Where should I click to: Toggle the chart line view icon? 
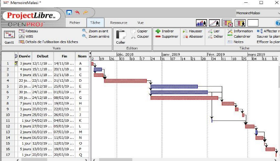(214, 23)
